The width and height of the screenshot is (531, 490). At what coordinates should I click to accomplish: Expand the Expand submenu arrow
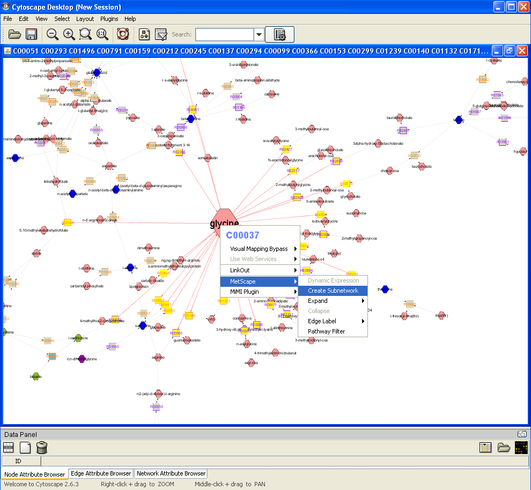(x=363, y=301)
